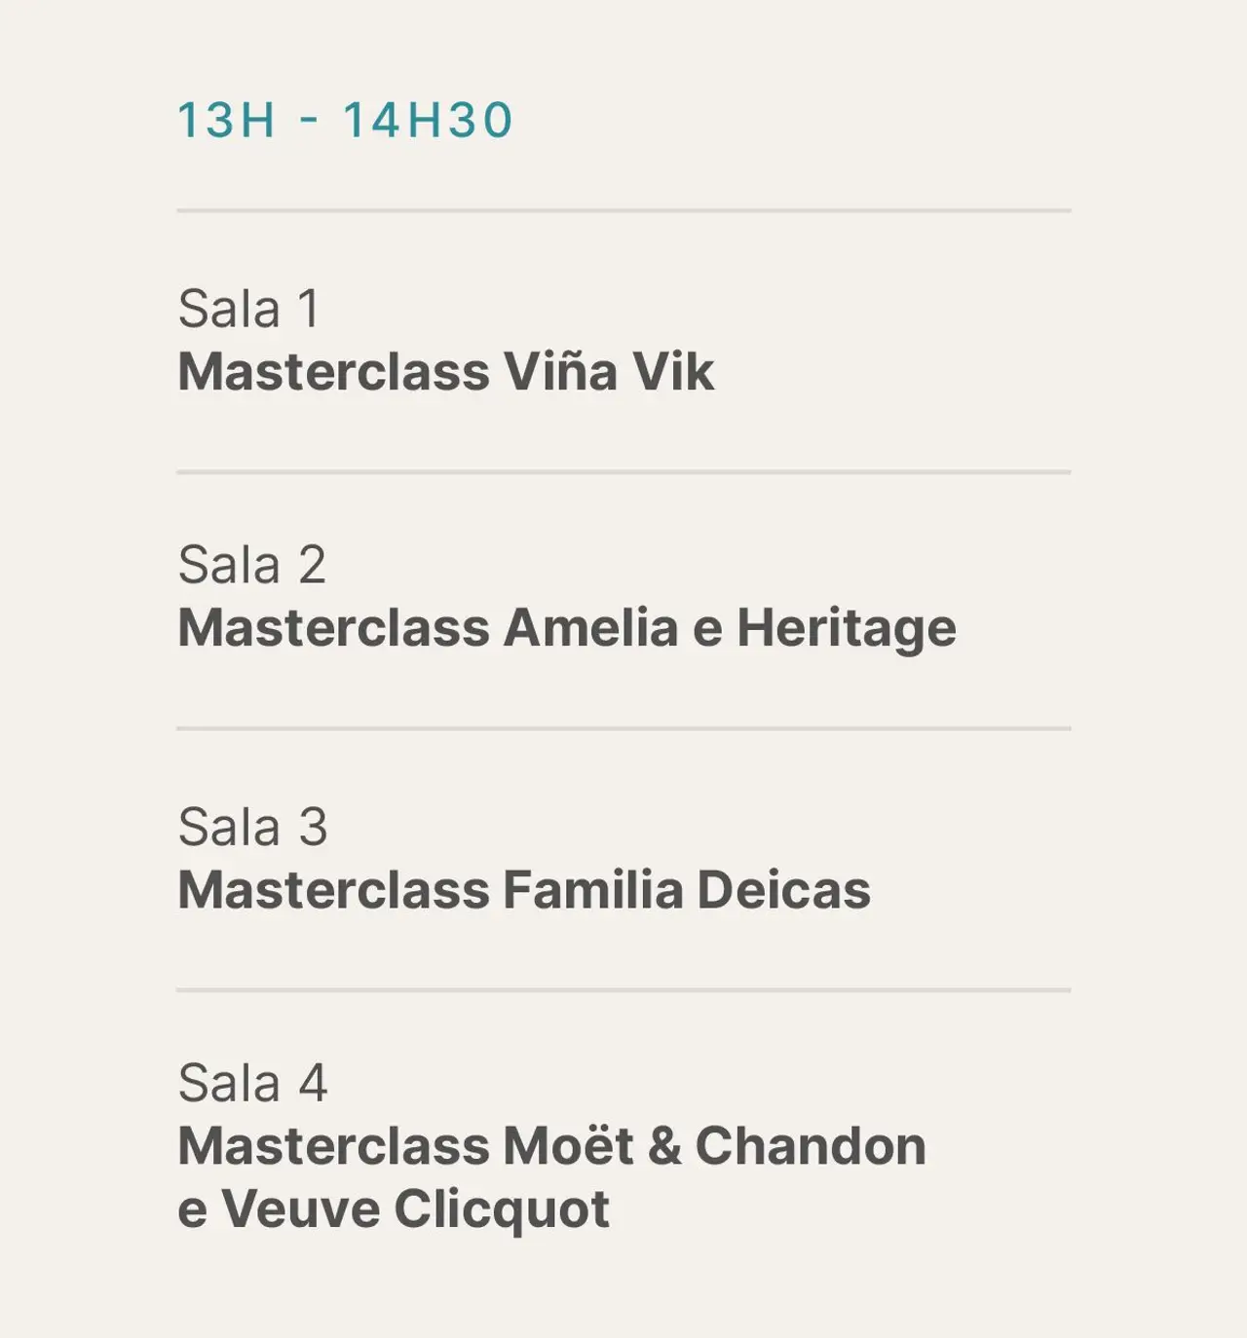This screenshot has width=1247, height=1338.
Task: Click the divider between Sala 1 and Sala 2
Action: coord(623,472)
